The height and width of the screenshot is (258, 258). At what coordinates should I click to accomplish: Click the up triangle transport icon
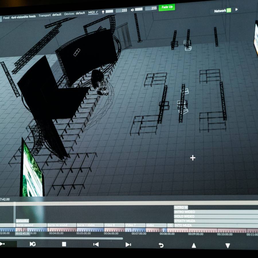tap(194, 245)
